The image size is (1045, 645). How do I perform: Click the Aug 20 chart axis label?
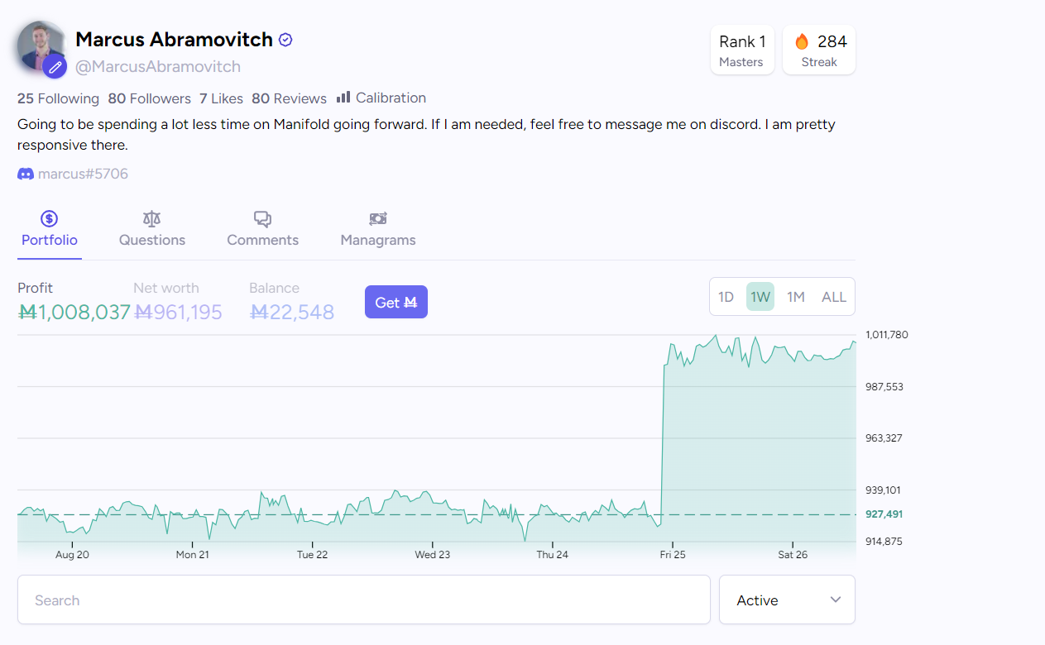[x=72, y=554]
